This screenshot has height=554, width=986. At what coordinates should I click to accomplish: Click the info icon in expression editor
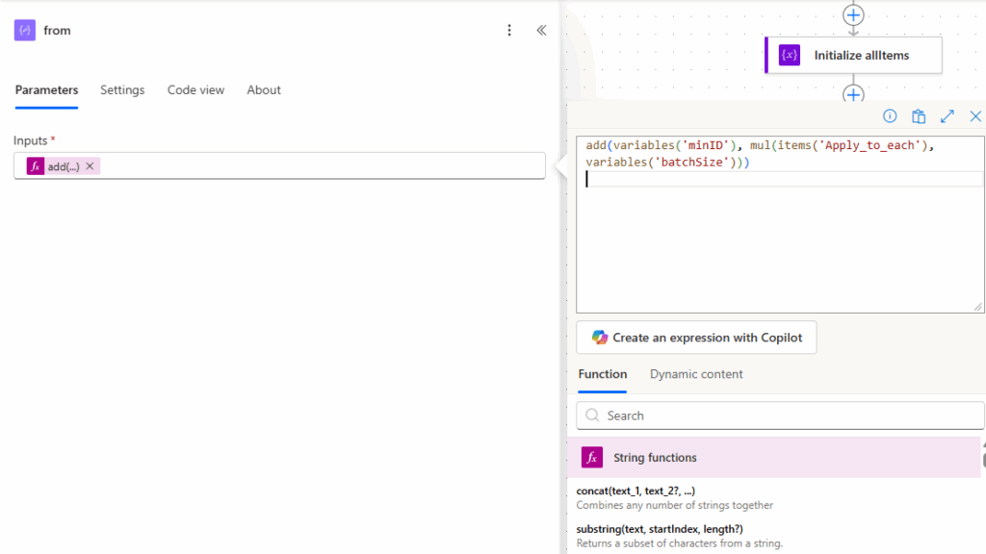pos(890,116)
